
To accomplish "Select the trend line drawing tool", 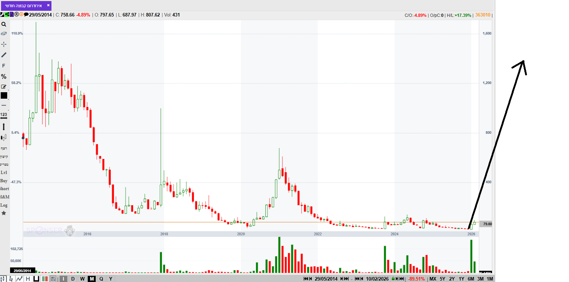I will [4, 55].
